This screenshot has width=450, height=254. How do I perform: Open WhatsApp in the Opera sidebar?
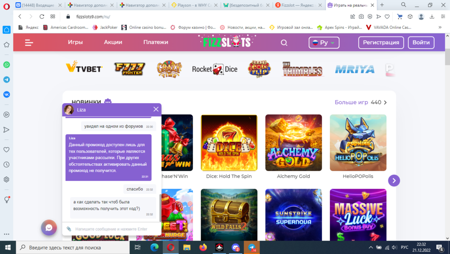click(6, 64)
